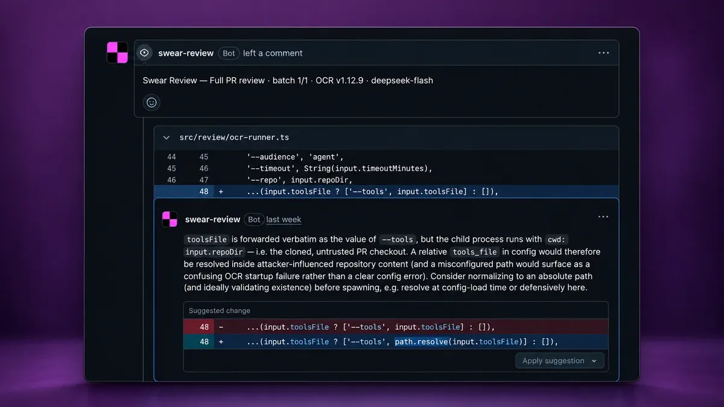Click the swear-review author name in header

(186, 53)
